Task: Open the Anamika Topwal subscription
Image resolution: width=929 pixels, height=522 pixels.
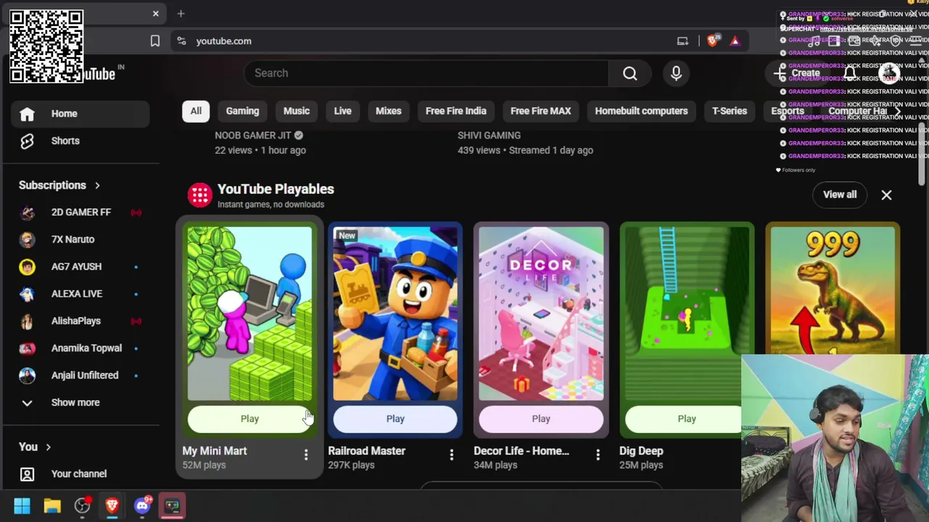Action: [x=80, y=348]
